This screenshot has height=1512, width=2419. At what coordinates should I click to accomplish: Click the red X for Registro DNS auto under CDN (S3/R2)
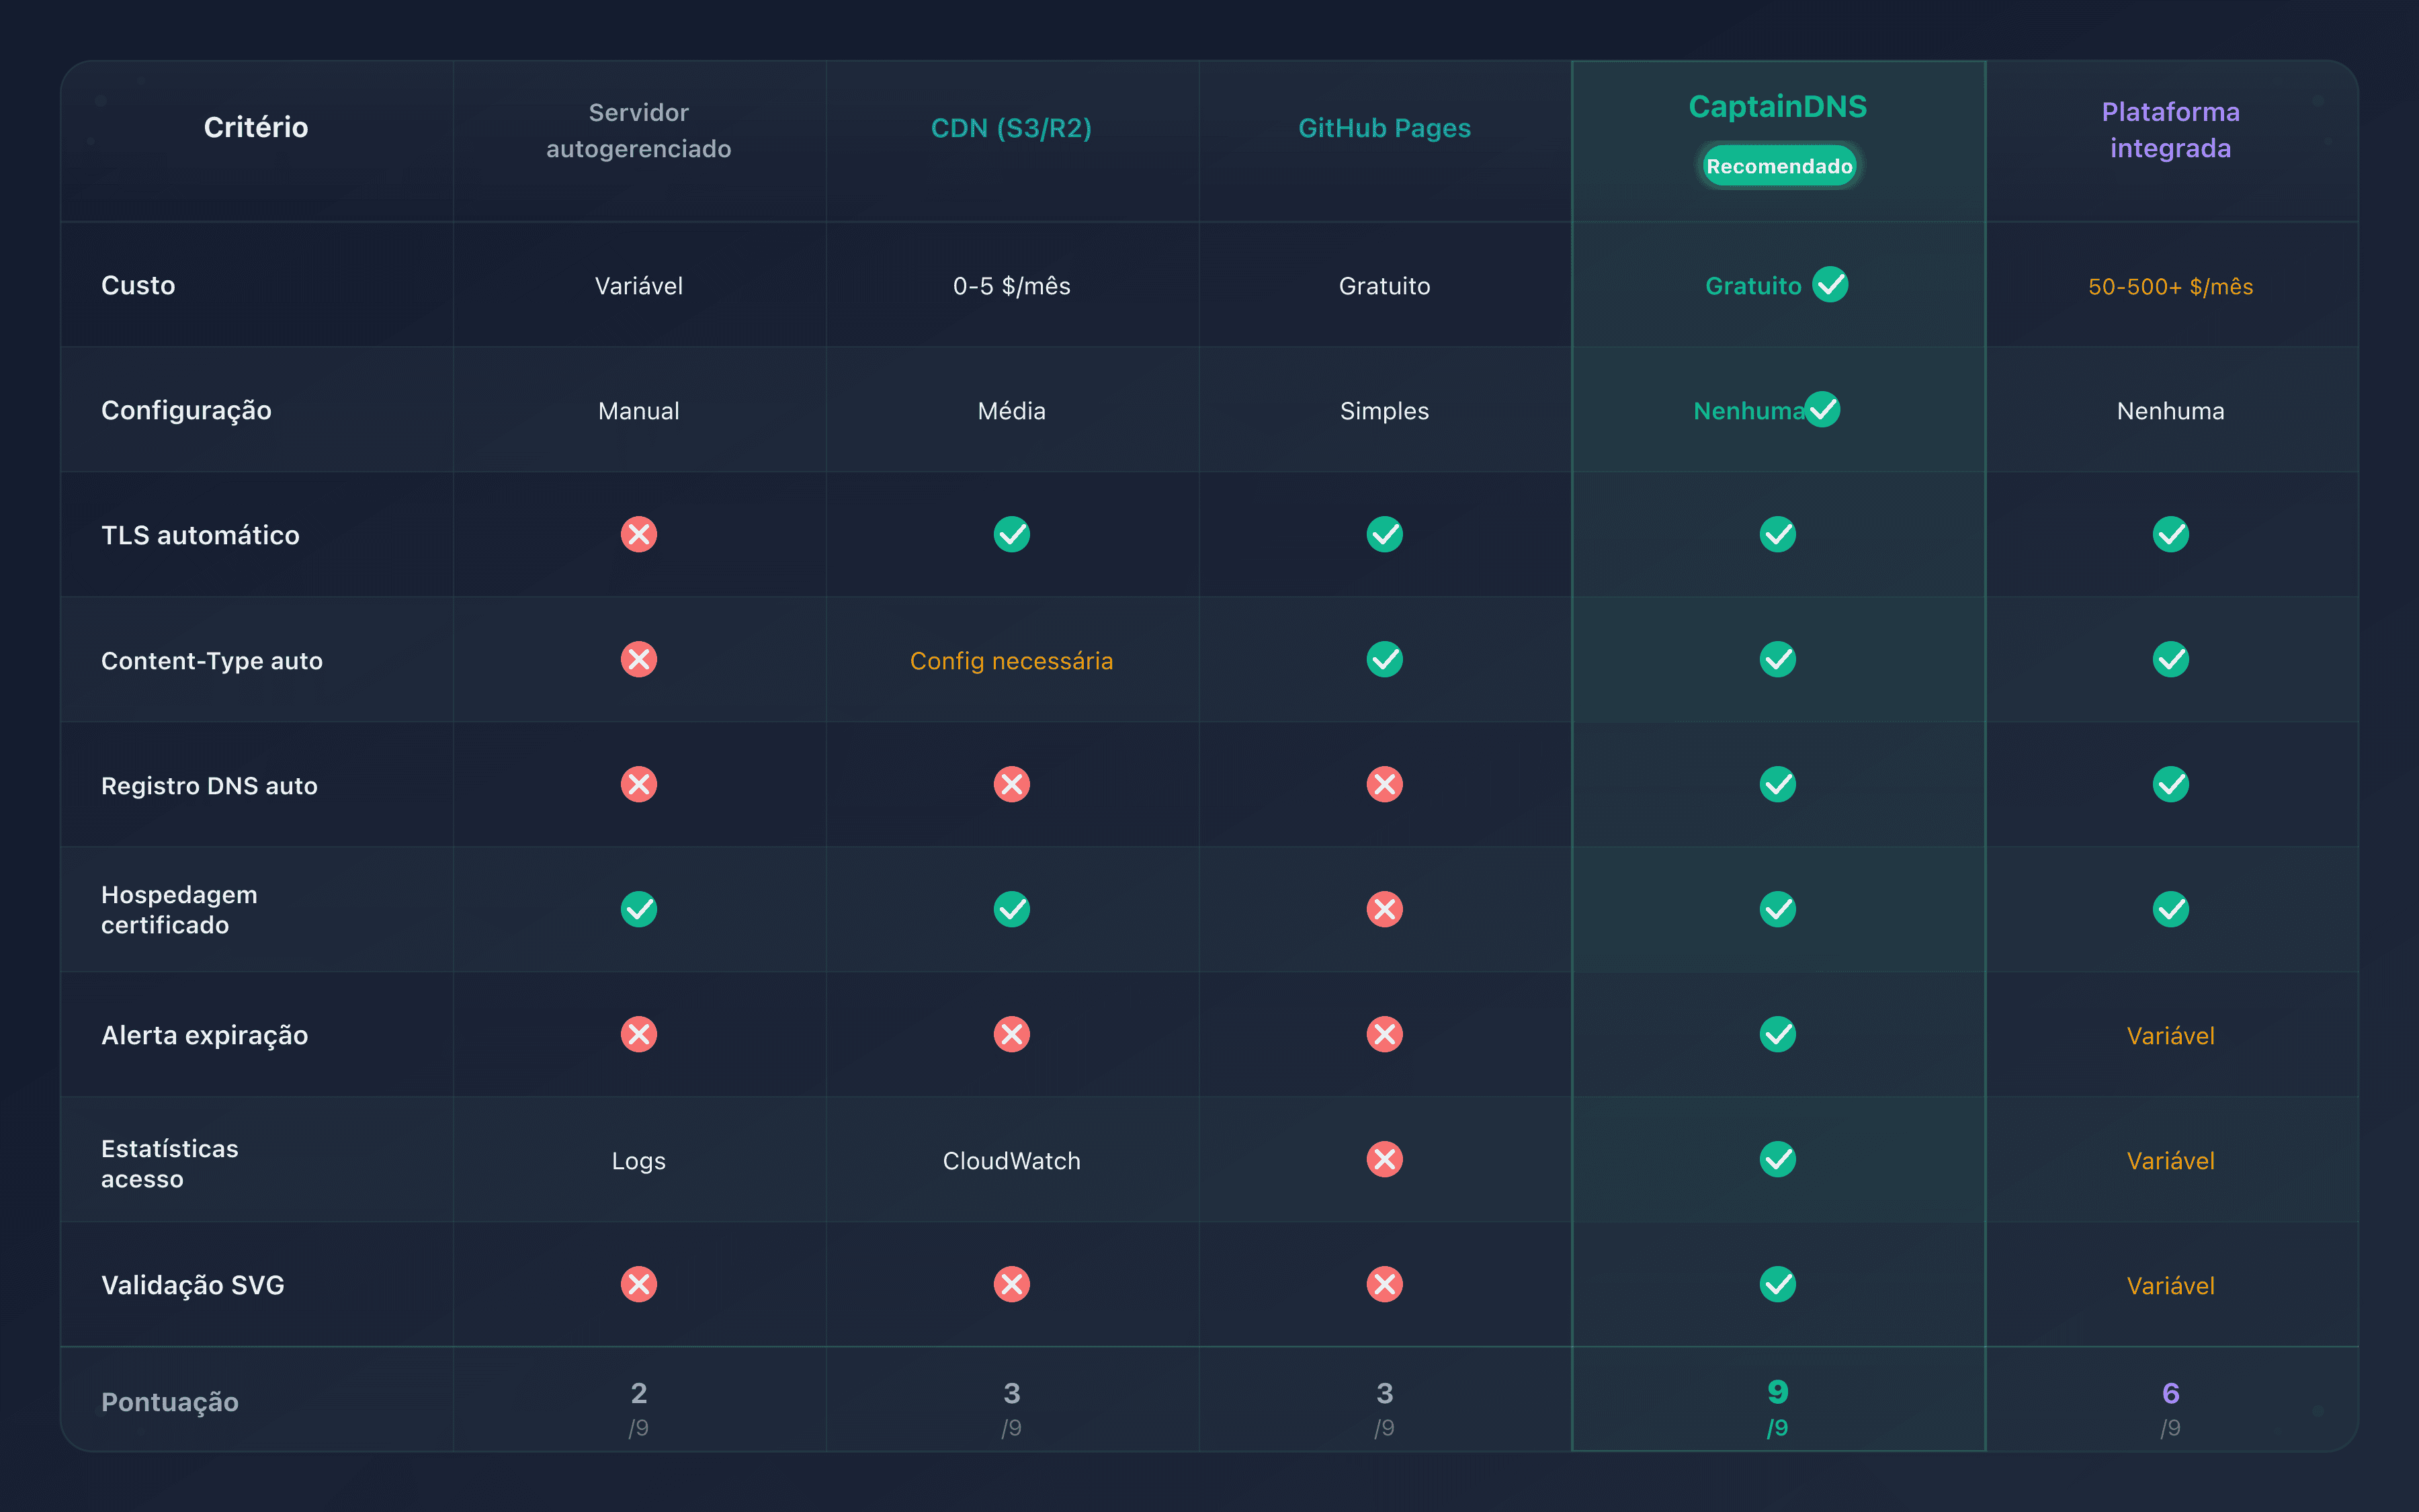point(1011,784)
